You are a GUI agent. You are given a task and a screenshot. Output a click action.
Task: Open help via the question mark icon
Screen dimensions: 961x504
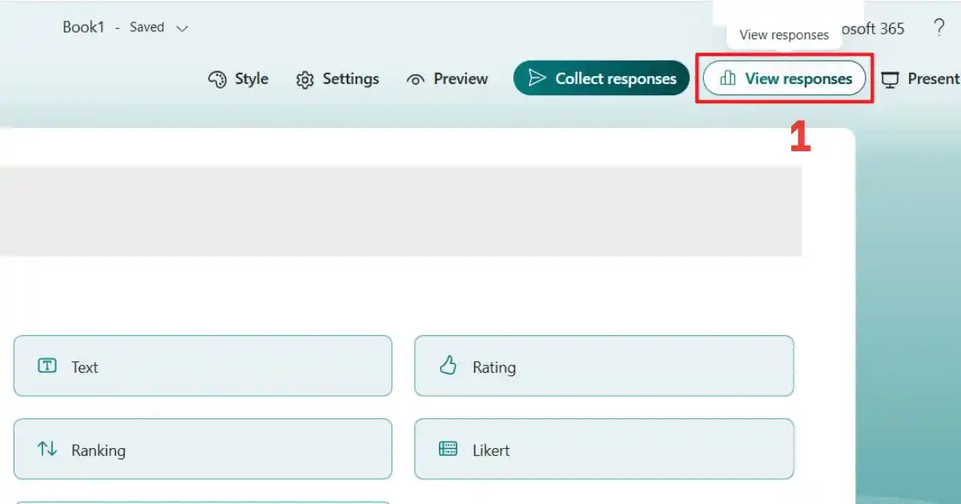click(939, 28)
